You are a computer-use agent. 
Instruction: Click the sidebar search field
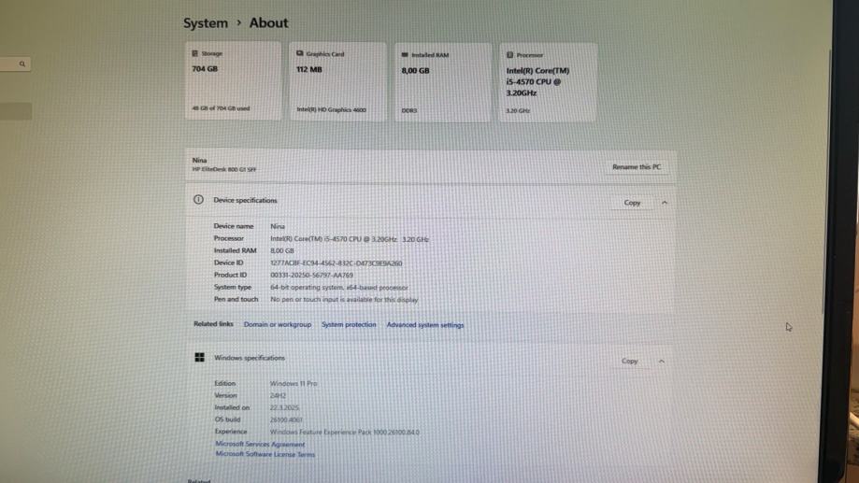[15, 64]
